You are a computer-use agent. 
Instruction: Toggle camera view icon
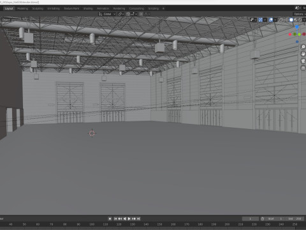point(303,61)
